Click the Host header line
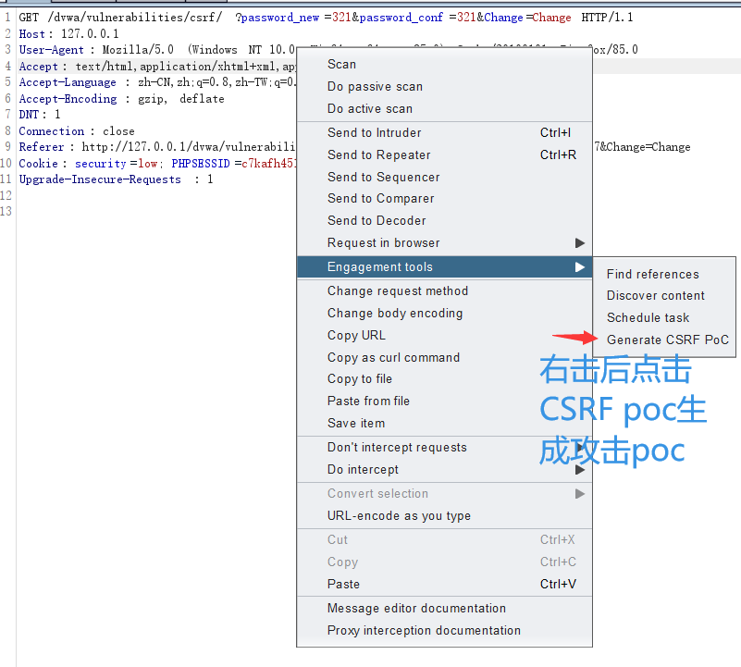This screenshot has width=741, height=667. [x=69, y=34]
